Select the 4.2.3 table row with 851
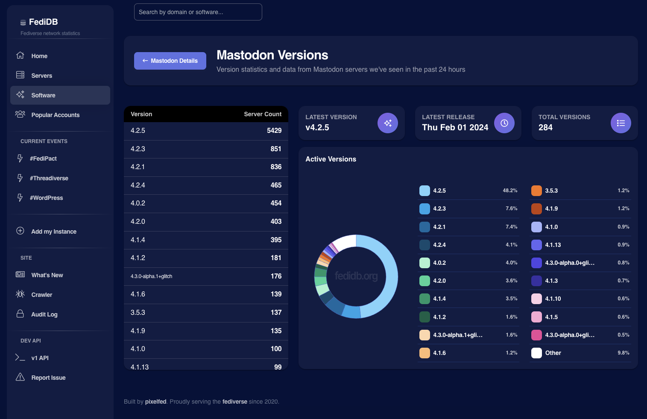The height and width of the screenshot is (419, 647). pos(206,149)
